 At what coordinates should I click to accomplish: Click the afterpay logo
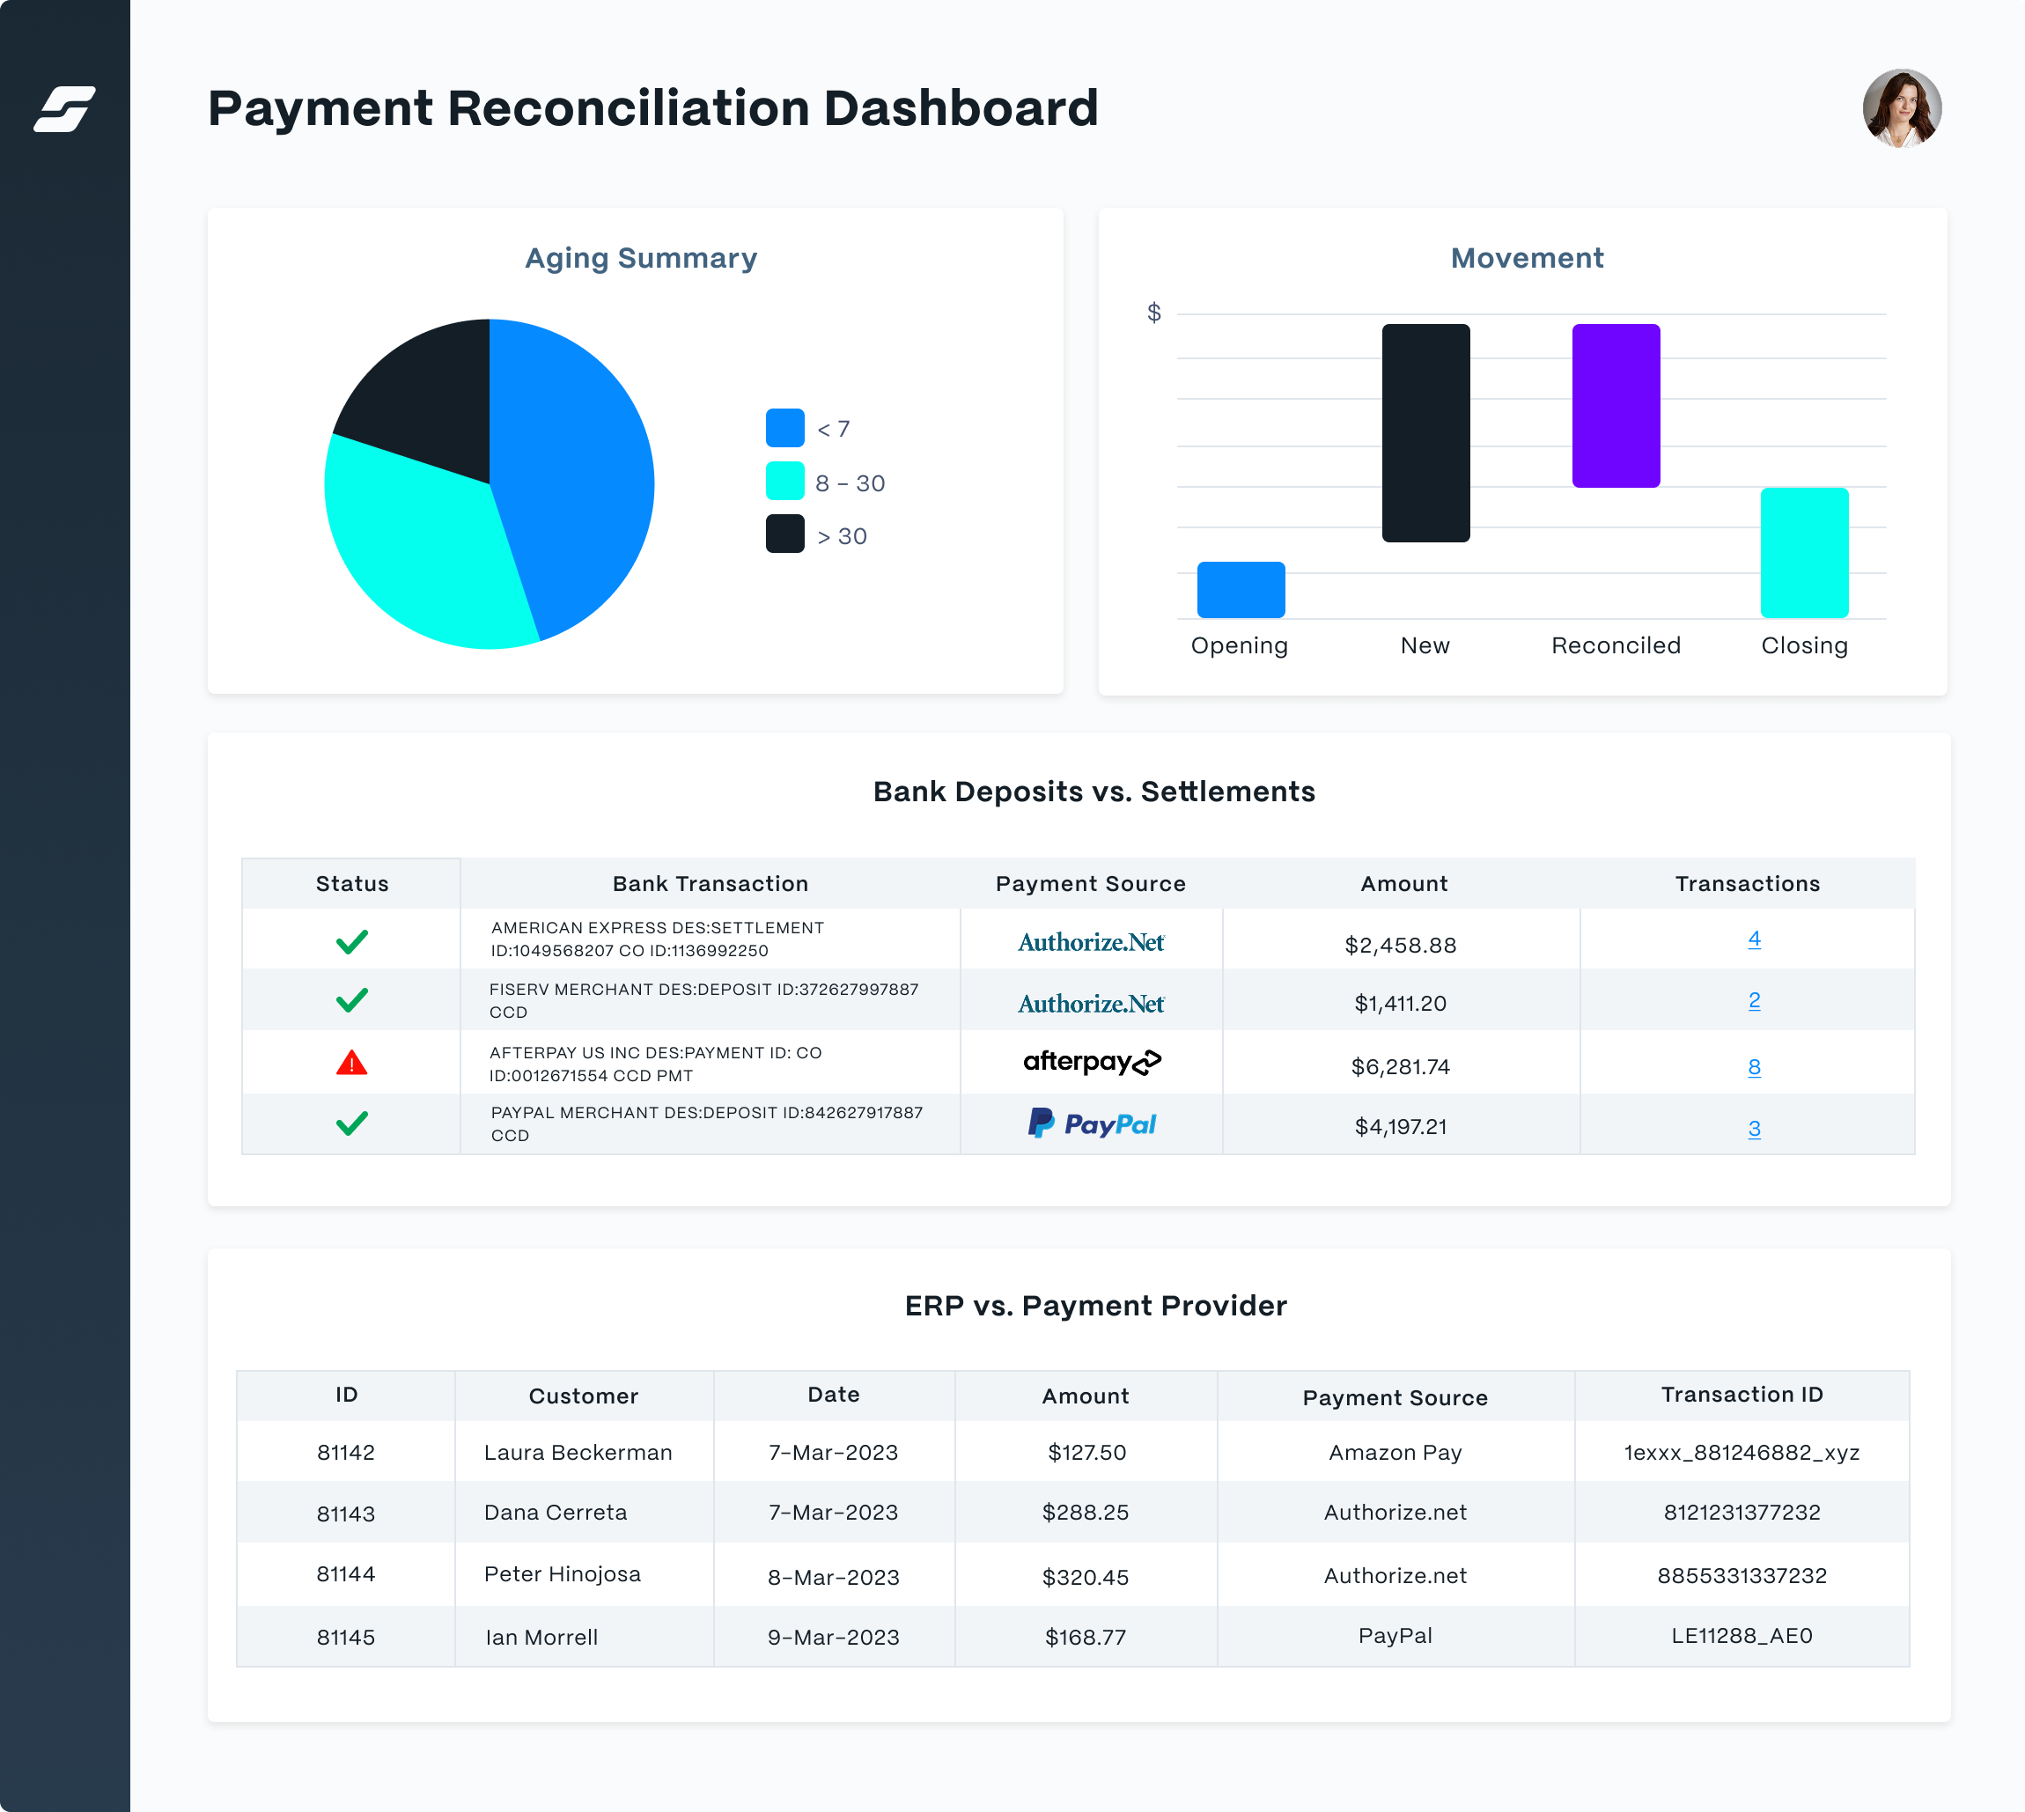point(1091,1063)
